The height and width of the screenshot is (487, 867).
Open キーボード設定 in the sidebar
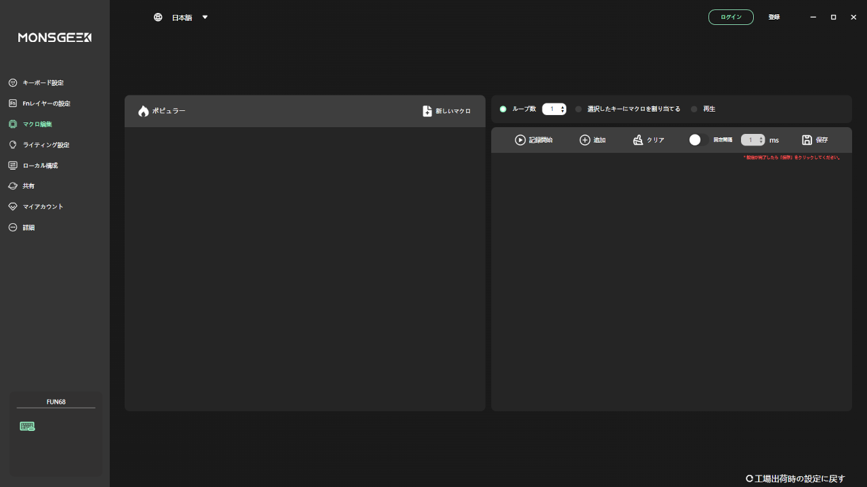[43, 83]
